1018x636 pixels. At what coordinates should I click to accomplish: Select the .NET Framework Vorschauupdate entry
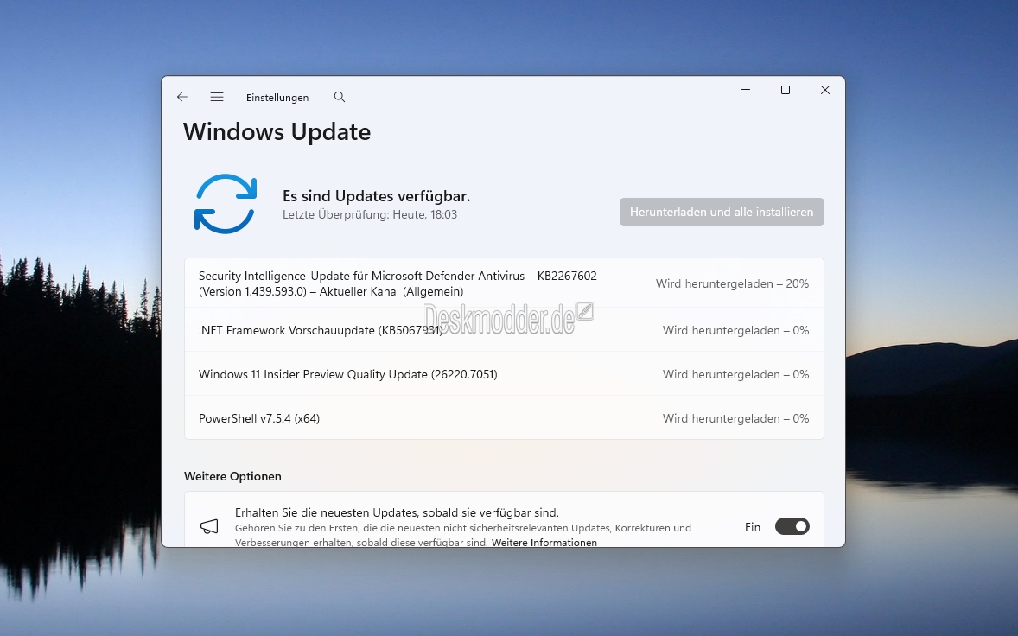point(321,330)
